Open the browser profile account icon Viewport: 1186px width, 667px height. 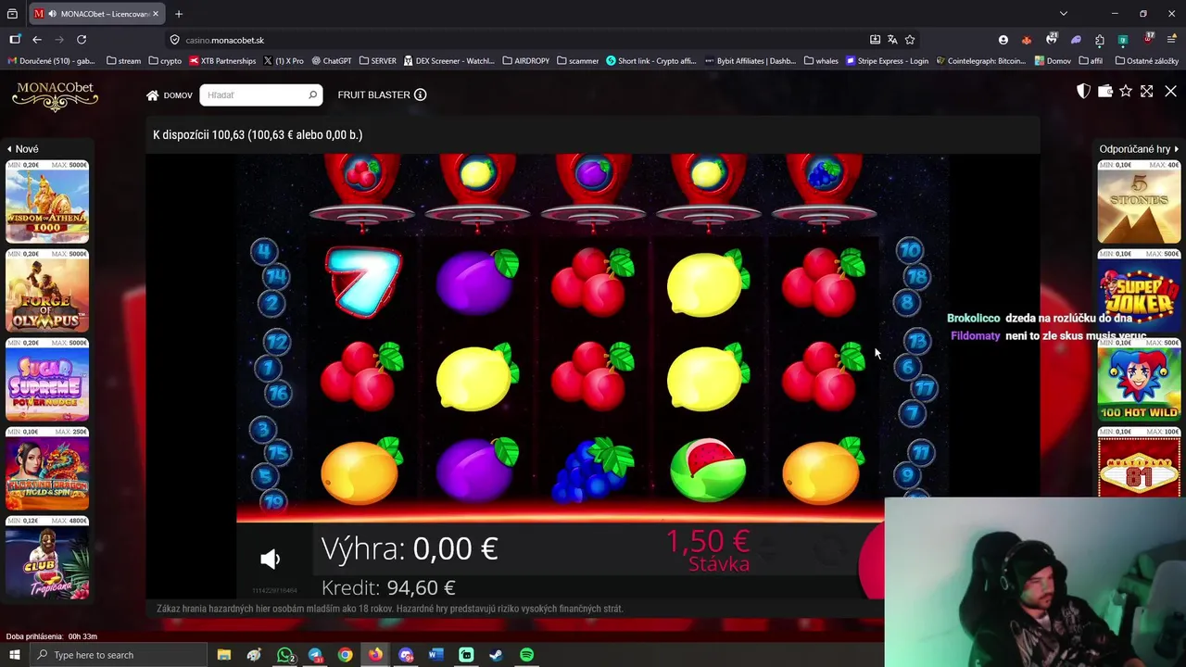[x=1003, y=40]
